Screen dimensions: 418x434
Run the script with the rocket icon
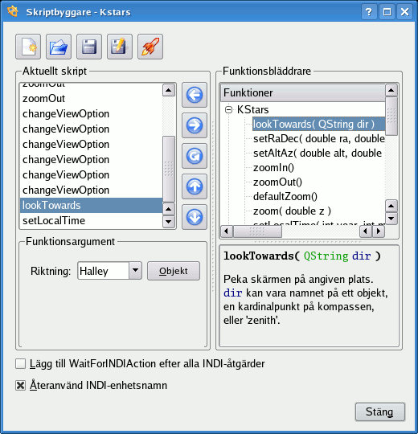click(150, 47)
